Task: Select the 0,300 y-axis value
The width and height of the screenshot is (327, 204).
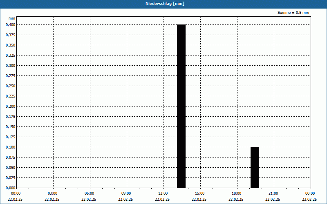Action: pyautogui.click(x=11, y=66)
